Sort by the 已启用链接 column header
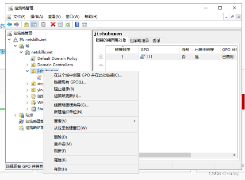The width and height of the screenshot is (245, 180). (207, 50)
